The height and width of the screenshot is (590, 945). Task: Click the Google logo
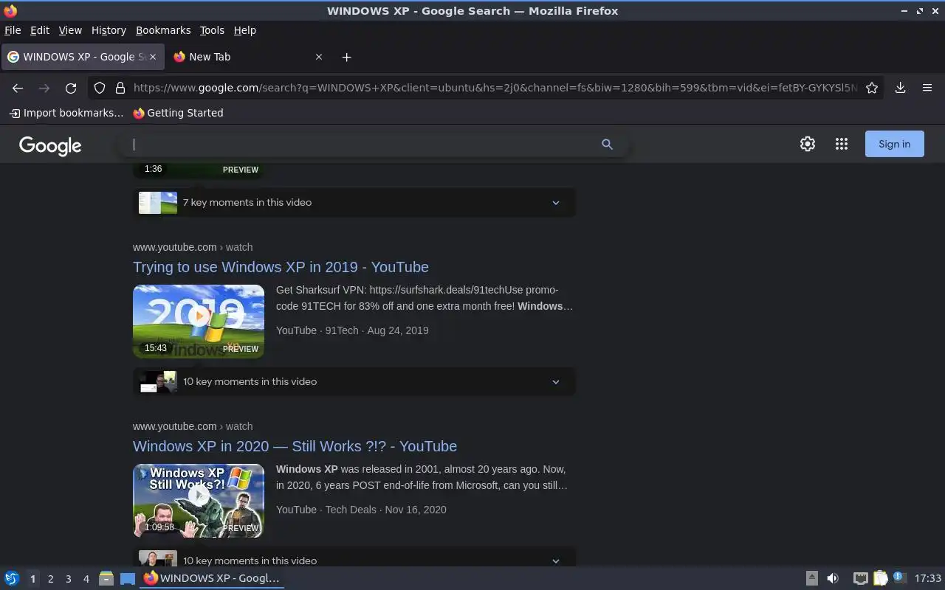50,145
